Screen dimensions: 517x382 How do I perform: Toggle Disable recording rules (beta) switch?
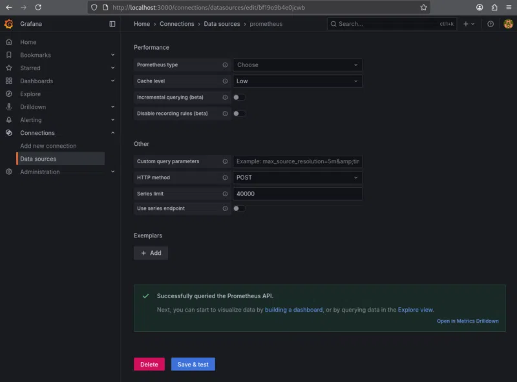coord(239,114)
